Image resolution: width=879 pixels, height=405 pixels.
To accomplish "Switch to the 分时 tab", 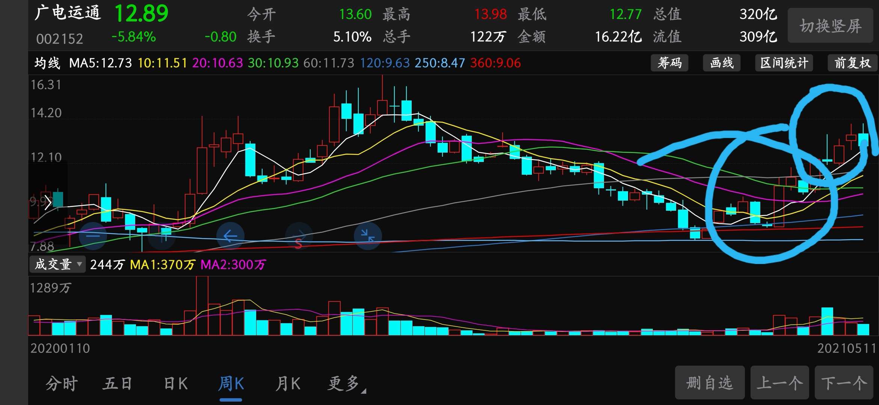I will coord(62,384).
